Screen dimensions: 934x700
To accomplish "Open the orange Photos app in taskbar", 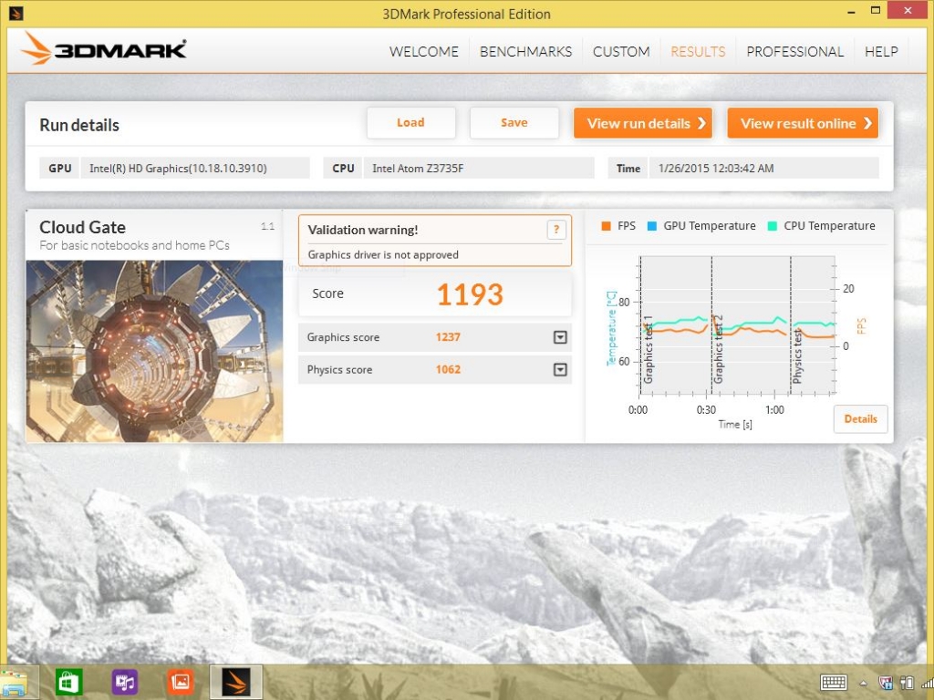I will click(181, 682).
